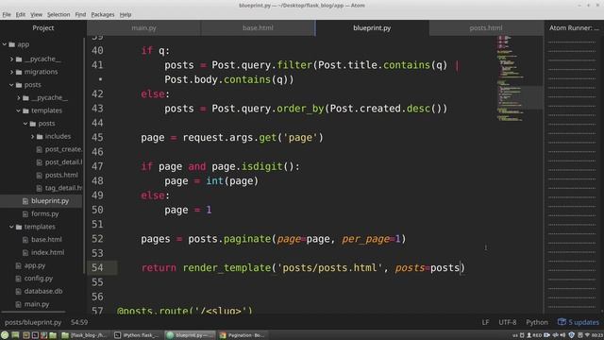Click the updates package icon in status bar
Screen dimensions: 604x340
pyautogui.click(x=562, y=322)
